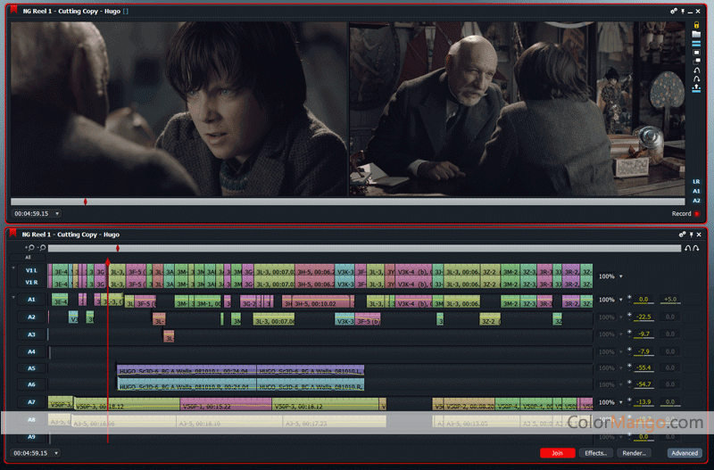Click the blue striped timeline icon in viewer
Viewport: 714px width, 470px height.
(x=696, y=44)
